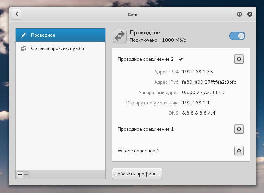Add a new connection with plus button
This screenshot has width=264, height=193.
(20, 175)
